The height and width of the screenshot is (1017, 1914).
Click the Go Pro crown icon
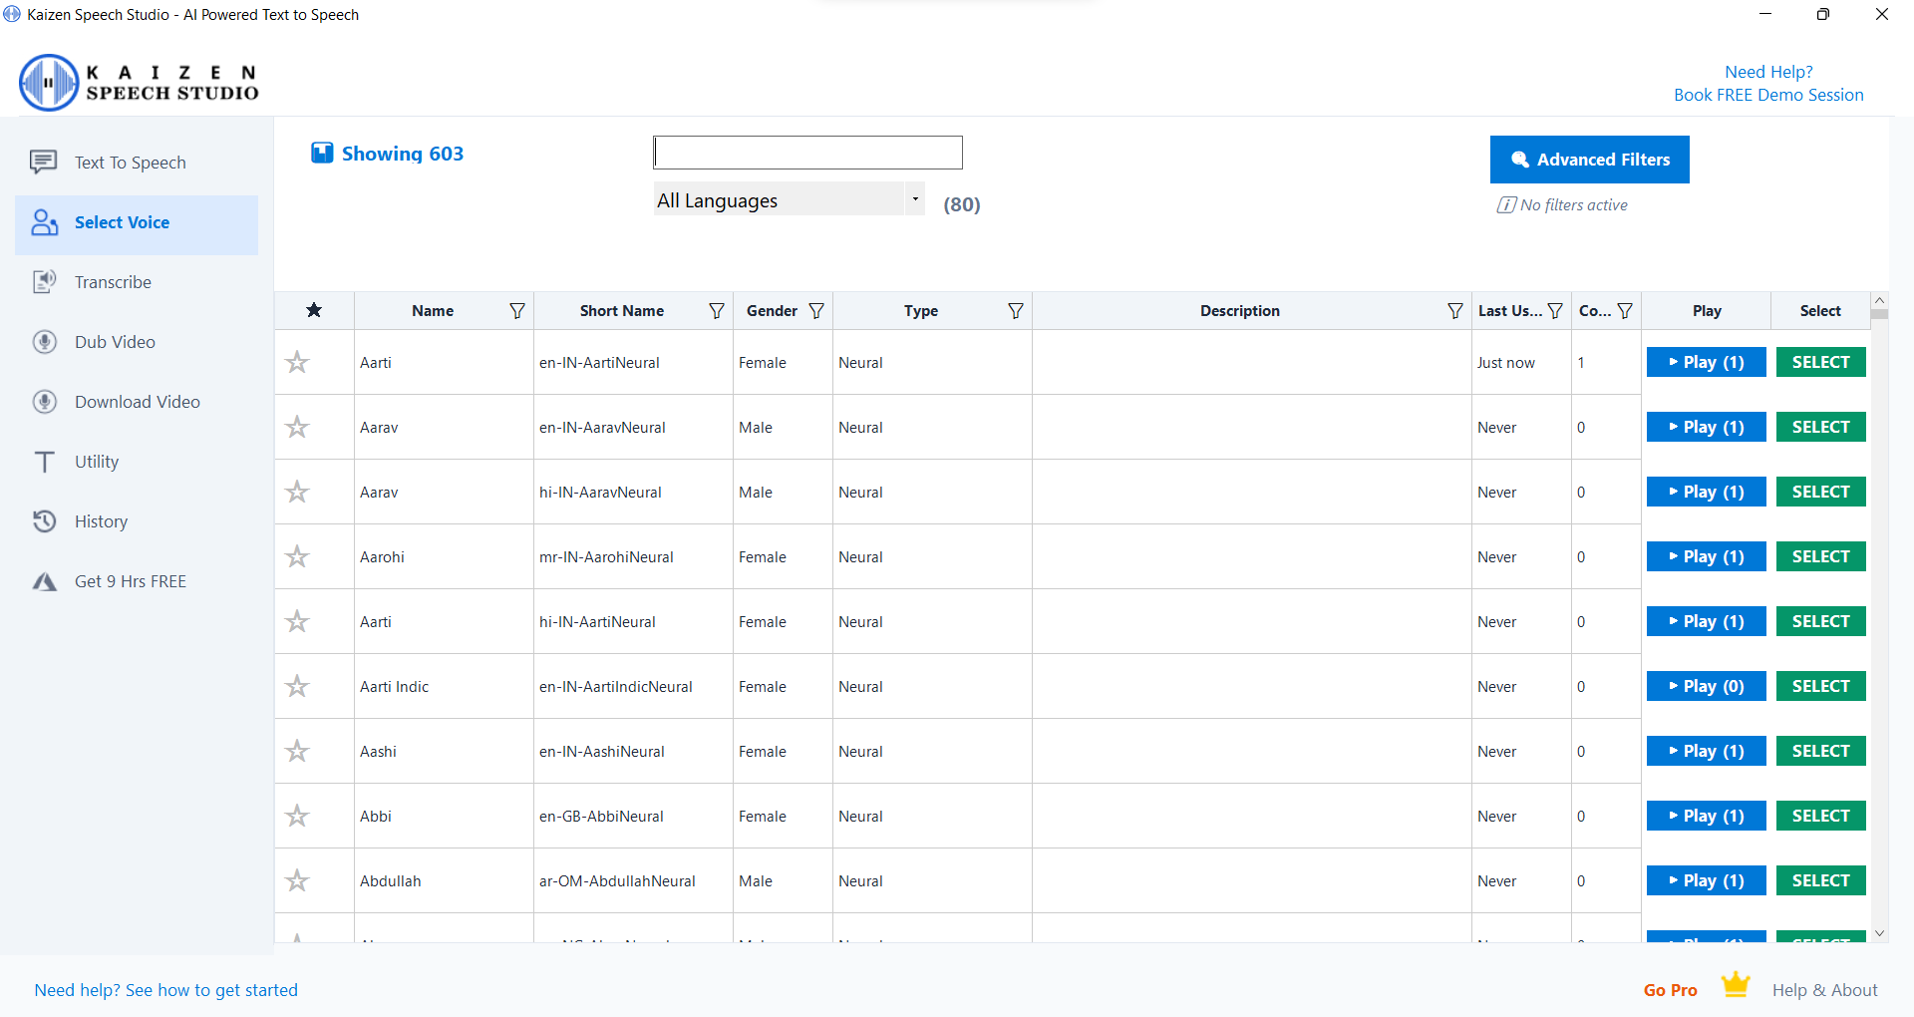pos(1736,985)
